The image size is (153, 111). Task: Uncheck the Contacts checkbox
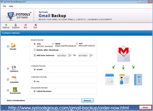coord(8,69)
